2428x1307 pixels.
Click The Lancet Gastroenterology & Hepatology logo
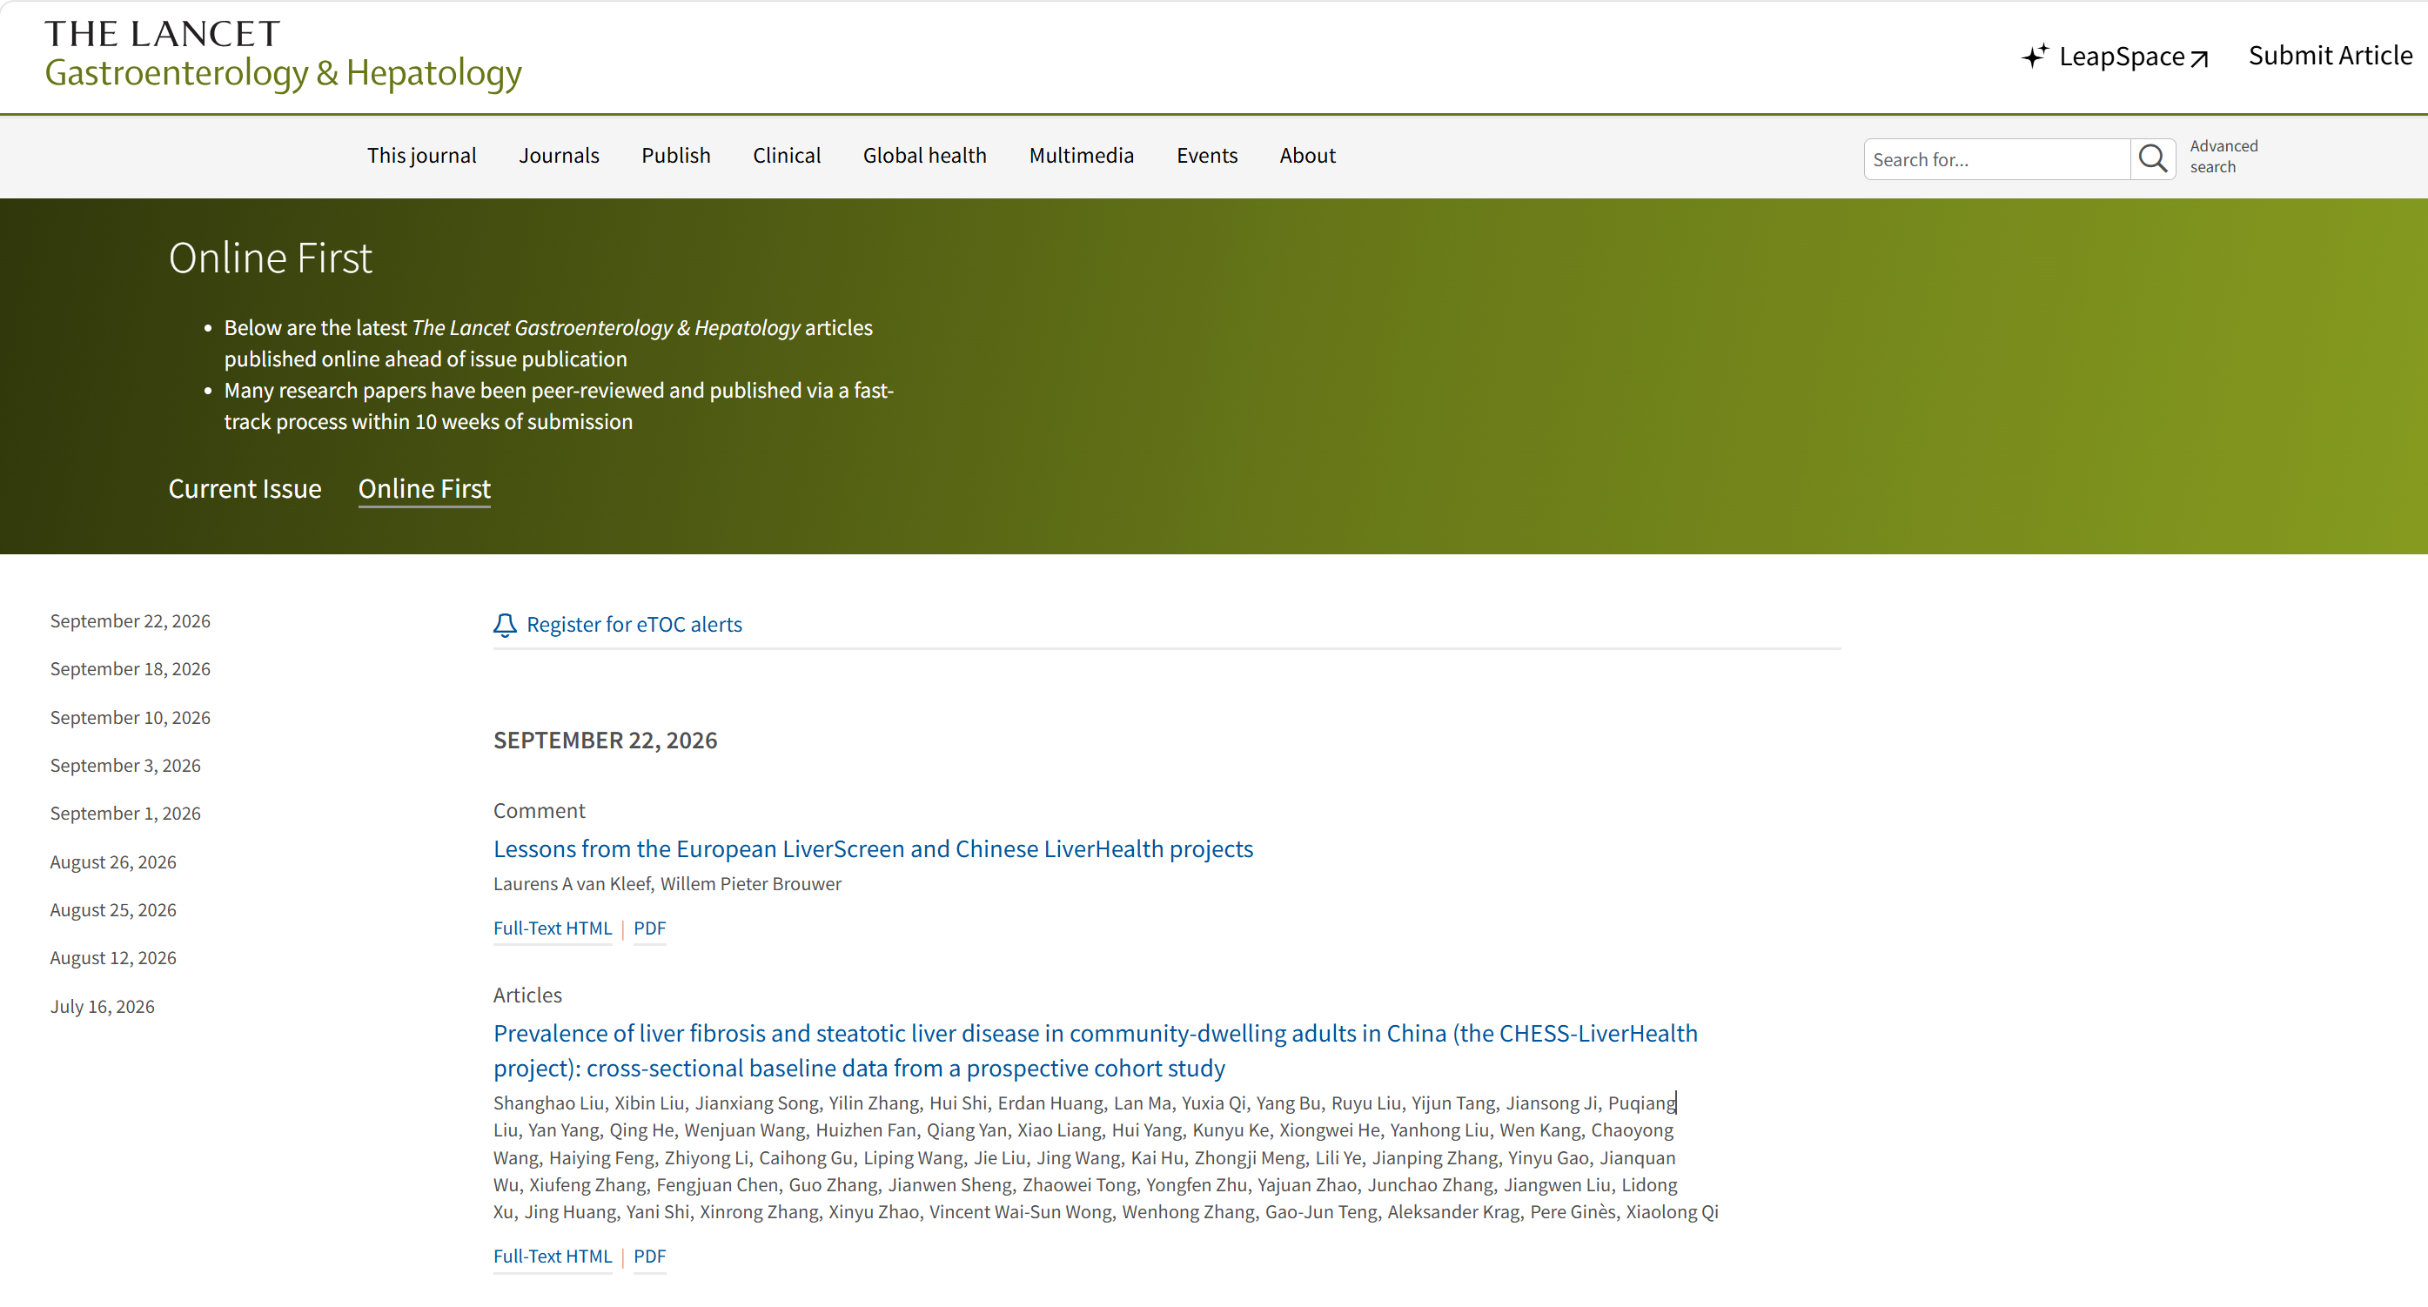[x=283, y=55]
